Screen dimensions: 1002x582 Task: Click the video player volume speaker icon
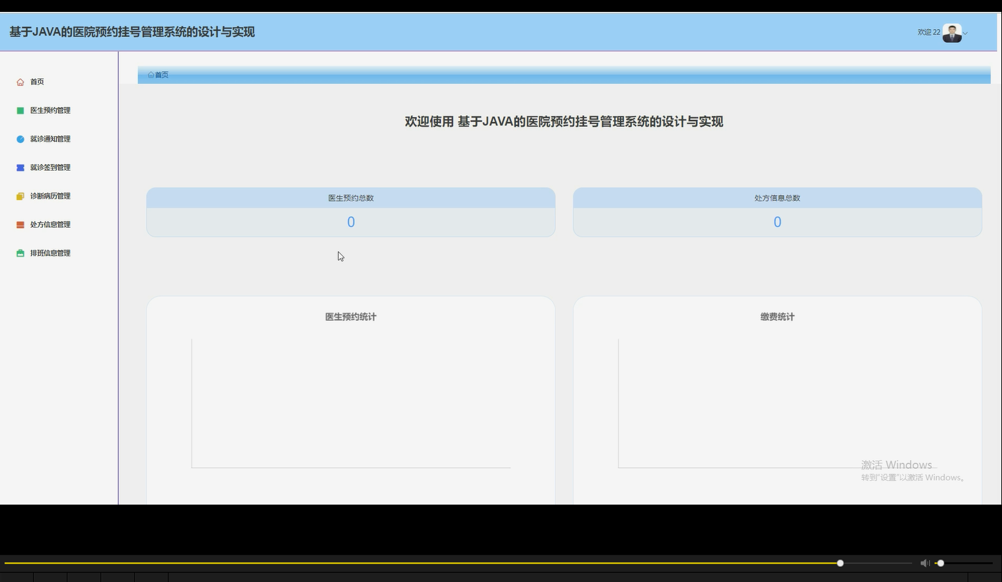click(925, 563)
